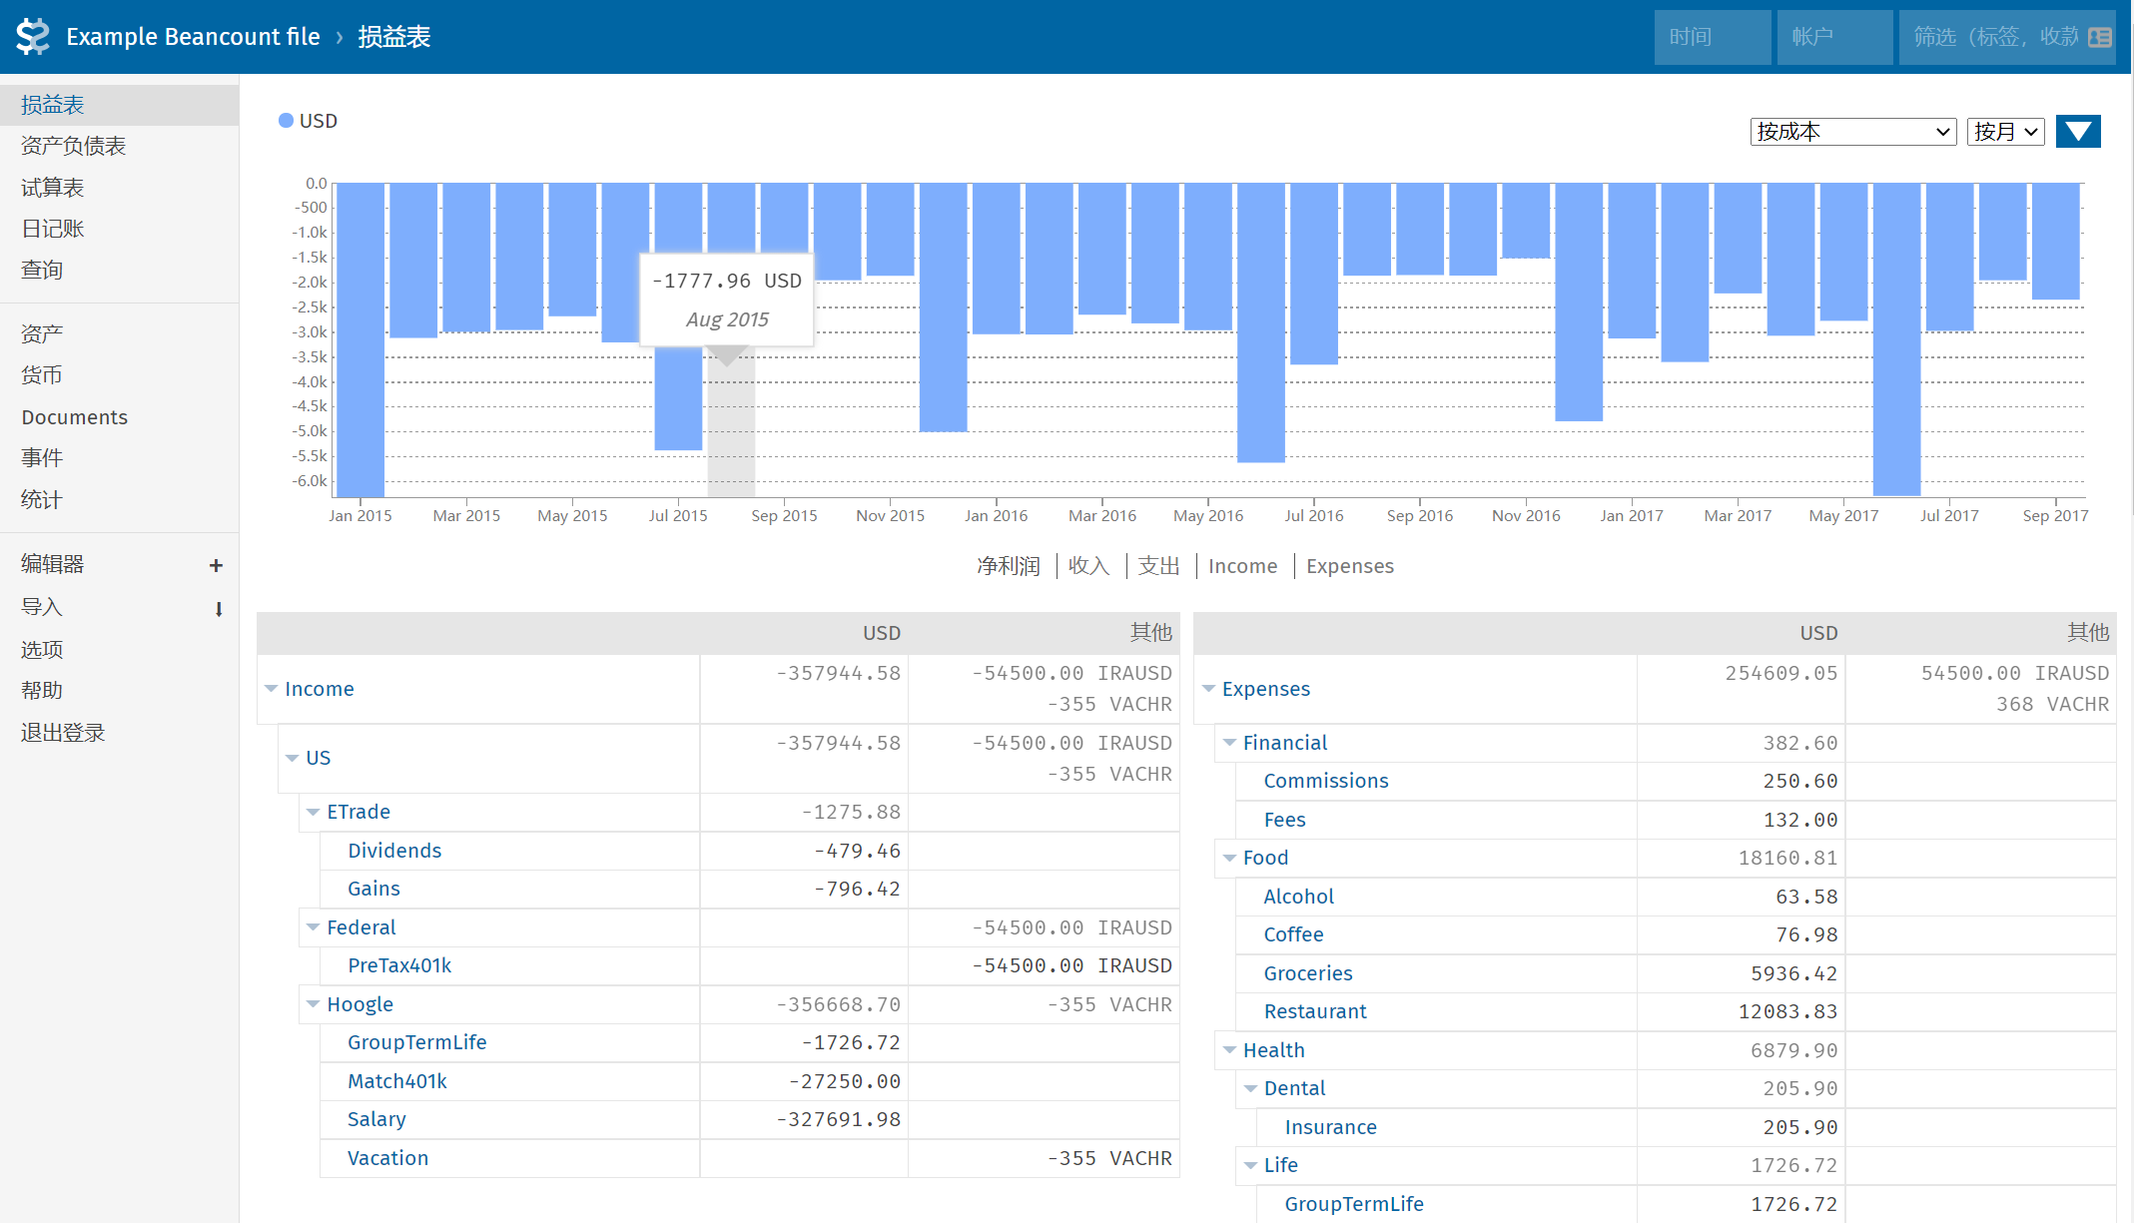Switch chart to Income tab
2134x1223 pixels.
[1242, 566]
